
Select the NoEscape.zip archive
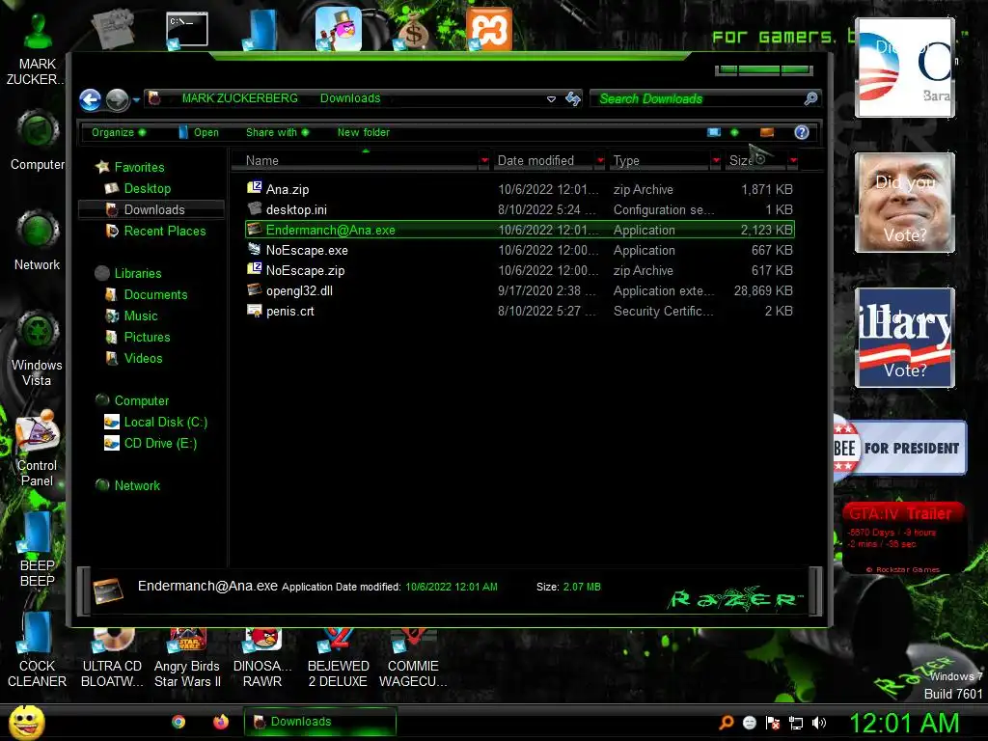click(x=520, y=270)
